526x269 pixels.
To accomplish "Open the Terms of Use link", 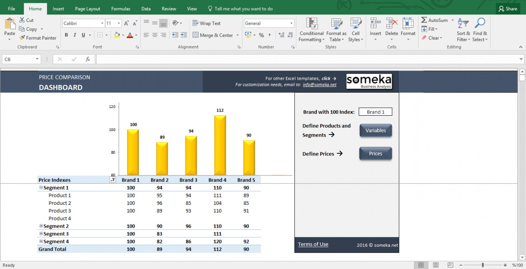I will click(313, 244).
